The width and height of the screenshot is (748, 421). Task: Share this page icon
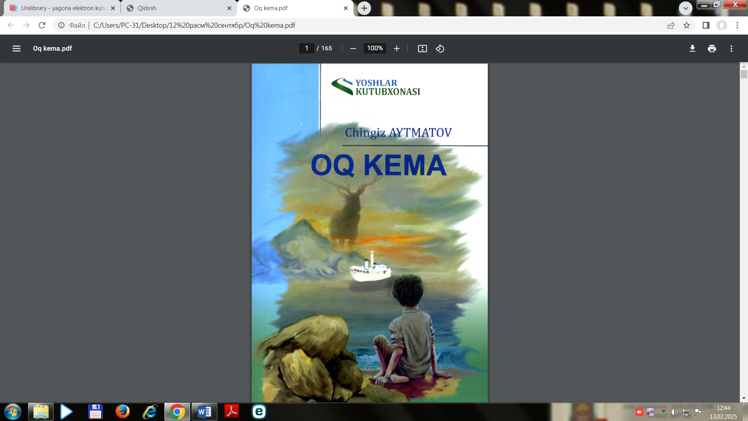pos(671,25)
